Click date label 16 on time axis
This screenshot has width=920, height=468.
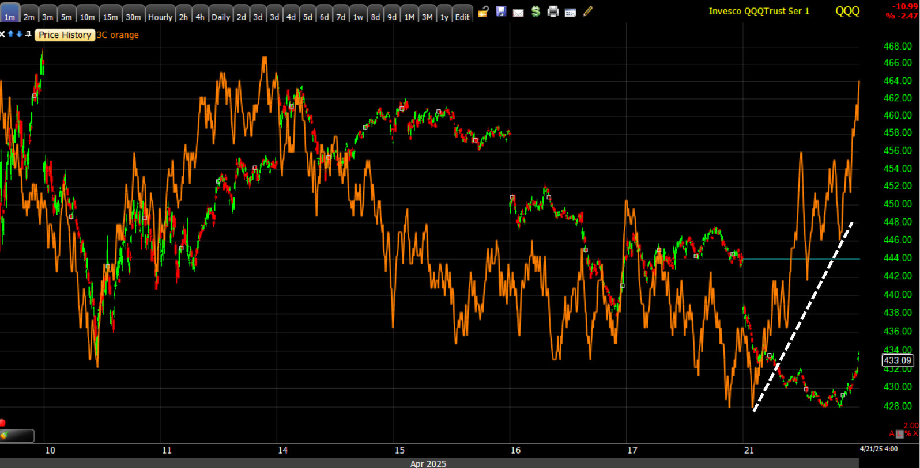(x=515, y=450)
